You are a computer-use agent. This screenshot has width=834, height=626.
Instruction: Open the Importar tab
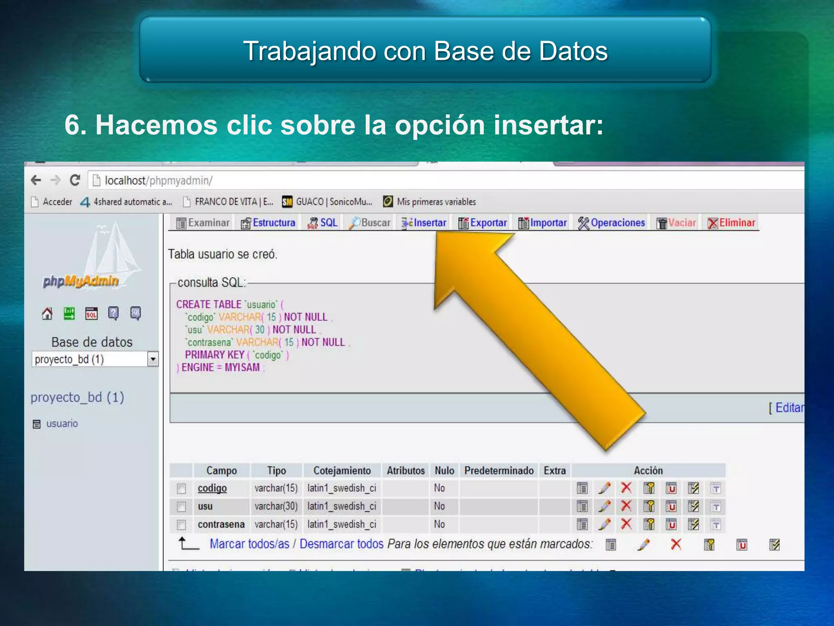tap(542, 223)
